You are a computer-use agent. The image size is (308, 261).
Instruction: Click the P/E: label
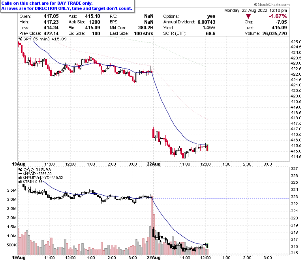point(113,16)
